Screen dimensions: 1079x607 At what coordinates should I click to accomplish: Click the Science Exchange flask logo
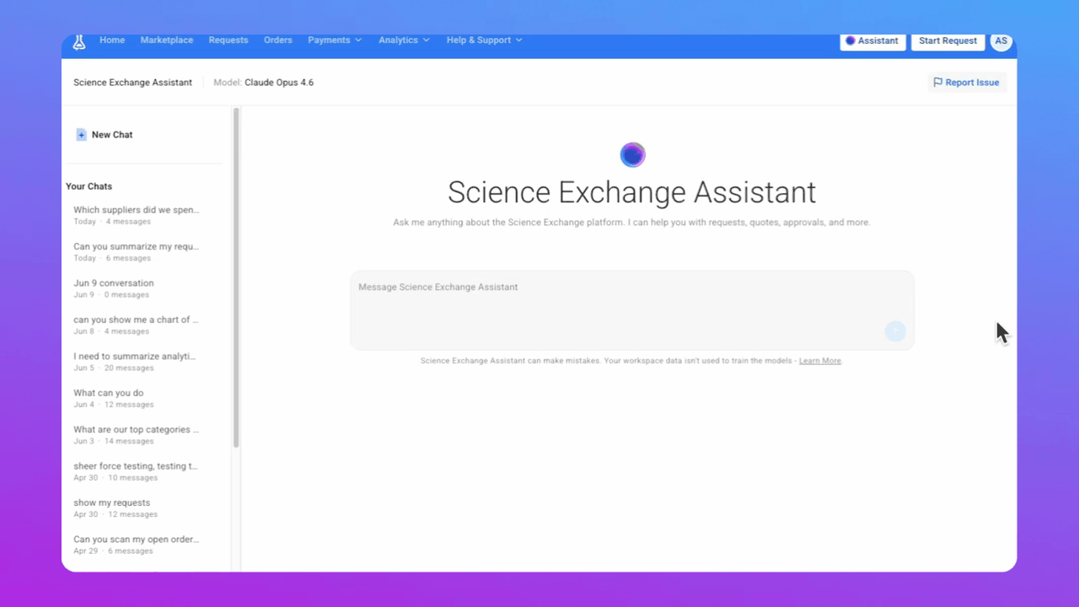(x=79, y=42)
